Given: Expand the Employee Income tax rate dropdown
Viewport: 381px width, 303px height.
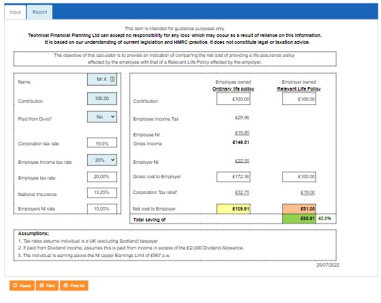Looking at the screenshot, I should 102,160.
